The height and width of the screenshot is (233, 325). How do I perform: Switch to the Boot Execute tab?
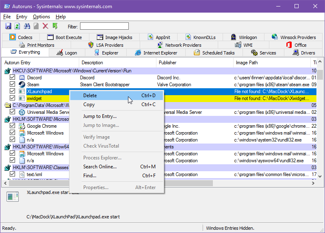coord(65,37)
